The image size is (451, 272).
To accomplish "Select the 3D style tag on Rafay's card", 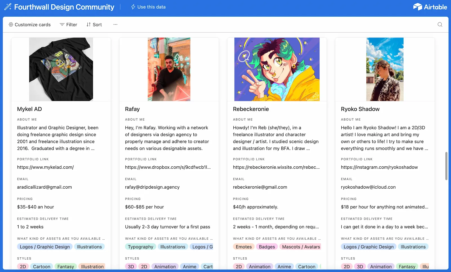I will click(131, 266).
